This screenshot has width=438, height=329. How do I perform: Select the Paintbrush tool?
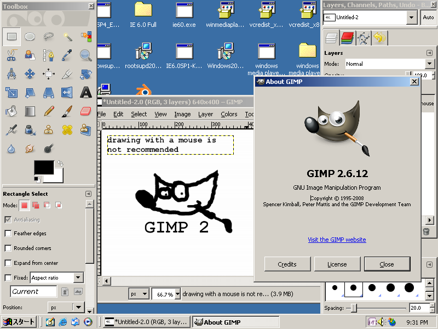tap(67, 111)
